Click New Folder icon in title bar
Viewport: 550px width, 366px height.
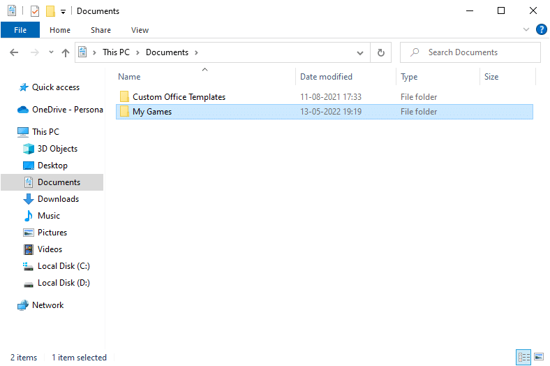(50, 11)
